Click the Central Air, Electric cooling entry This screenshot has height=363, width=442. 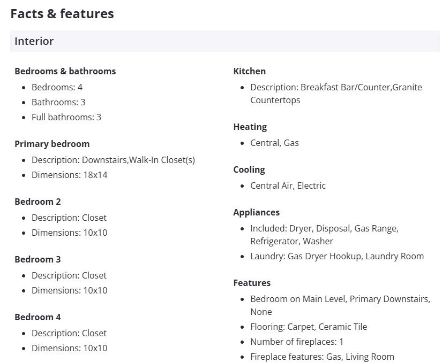tap(288, 186)
